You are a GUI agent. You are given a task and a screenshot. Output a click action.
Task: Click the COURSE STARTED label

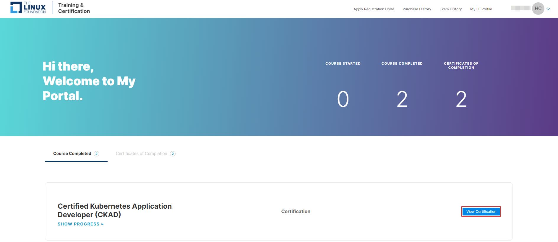pos(343,63)
